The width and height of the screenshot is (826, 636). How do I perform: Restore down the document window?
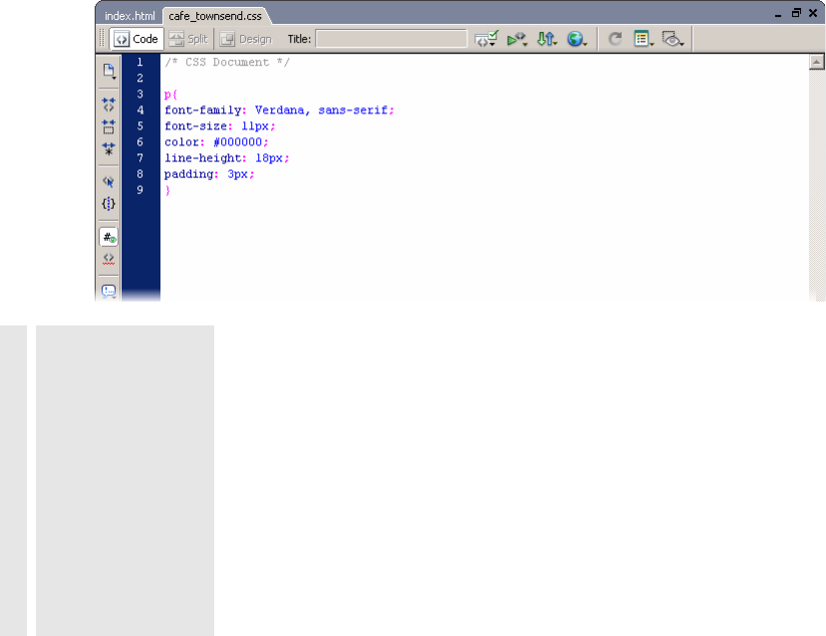pyautogui.click(x=796, y=13)
